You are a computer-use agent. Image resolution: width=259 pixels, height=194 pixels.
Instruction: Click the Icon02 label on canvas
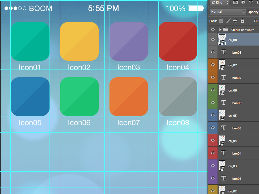click(x=79, y=67)
